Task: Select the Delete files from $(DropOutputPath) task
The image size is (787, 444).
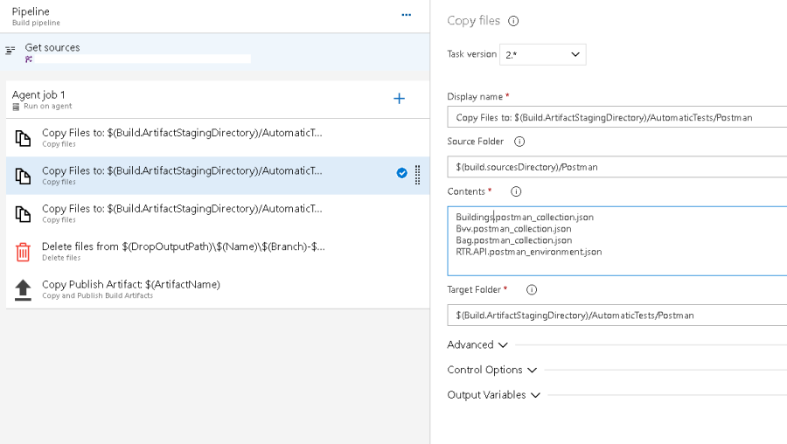Action: pos(218,252)
